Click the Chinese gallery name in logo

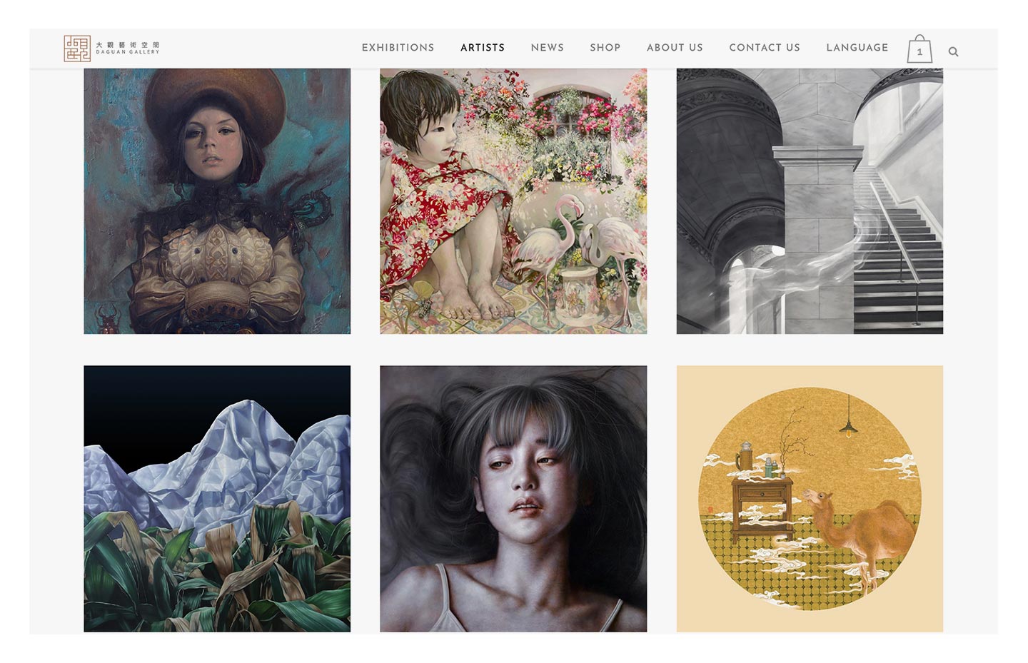tap(128, 44)
